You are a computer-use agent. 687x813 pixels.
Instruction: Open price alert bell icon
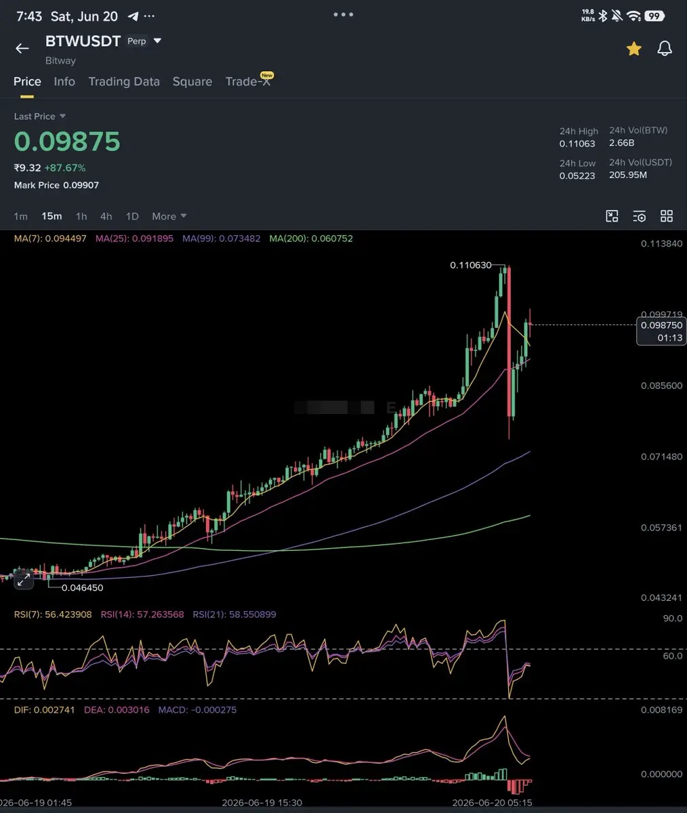click(665, 48)
